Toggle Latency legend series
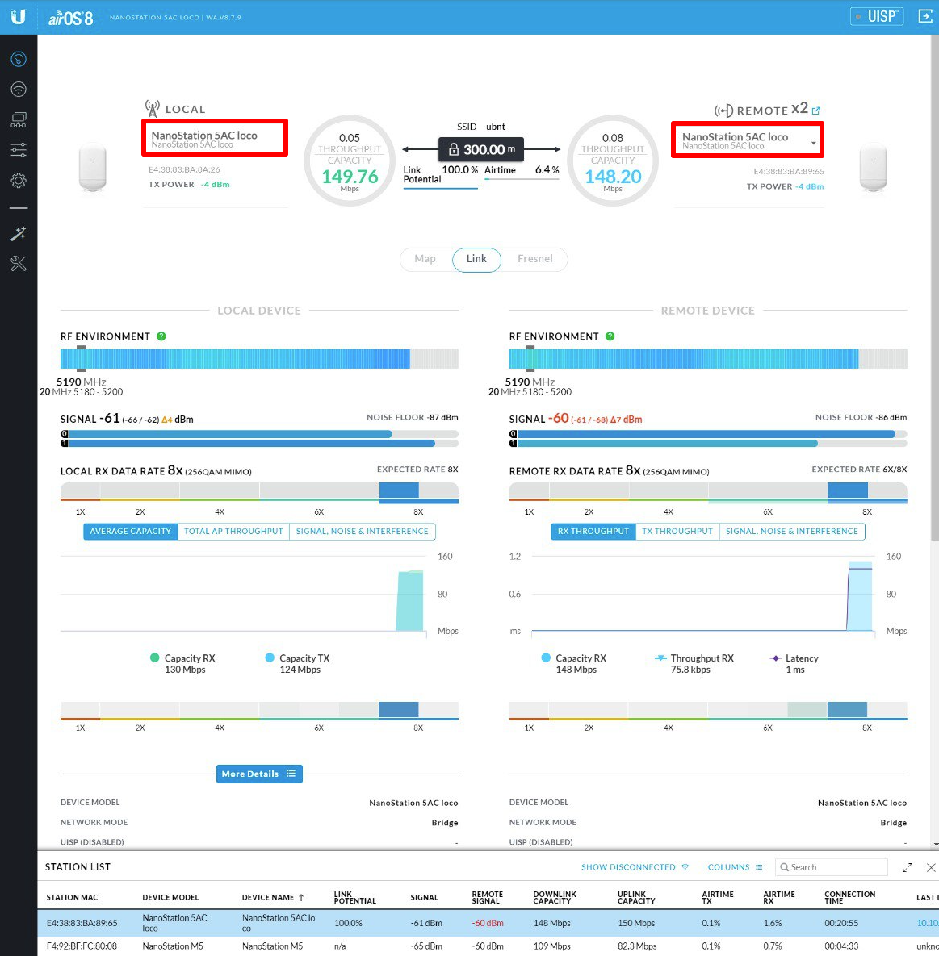Image resolution: width=939 pixels, height=956 pixels. (794, 663)
